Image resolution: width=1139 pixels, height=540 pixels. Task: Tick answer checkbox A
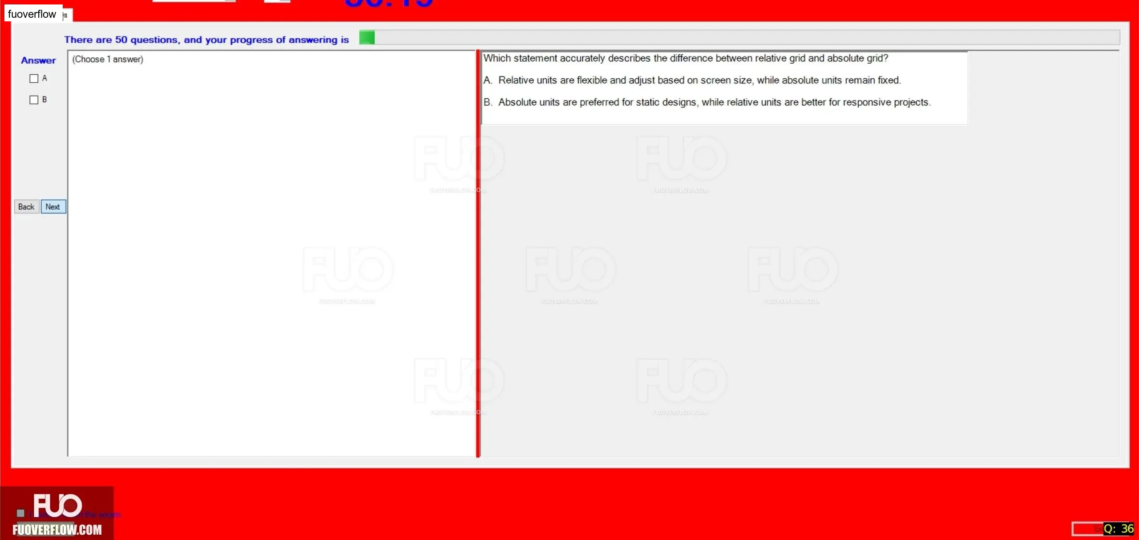(34, 79)
